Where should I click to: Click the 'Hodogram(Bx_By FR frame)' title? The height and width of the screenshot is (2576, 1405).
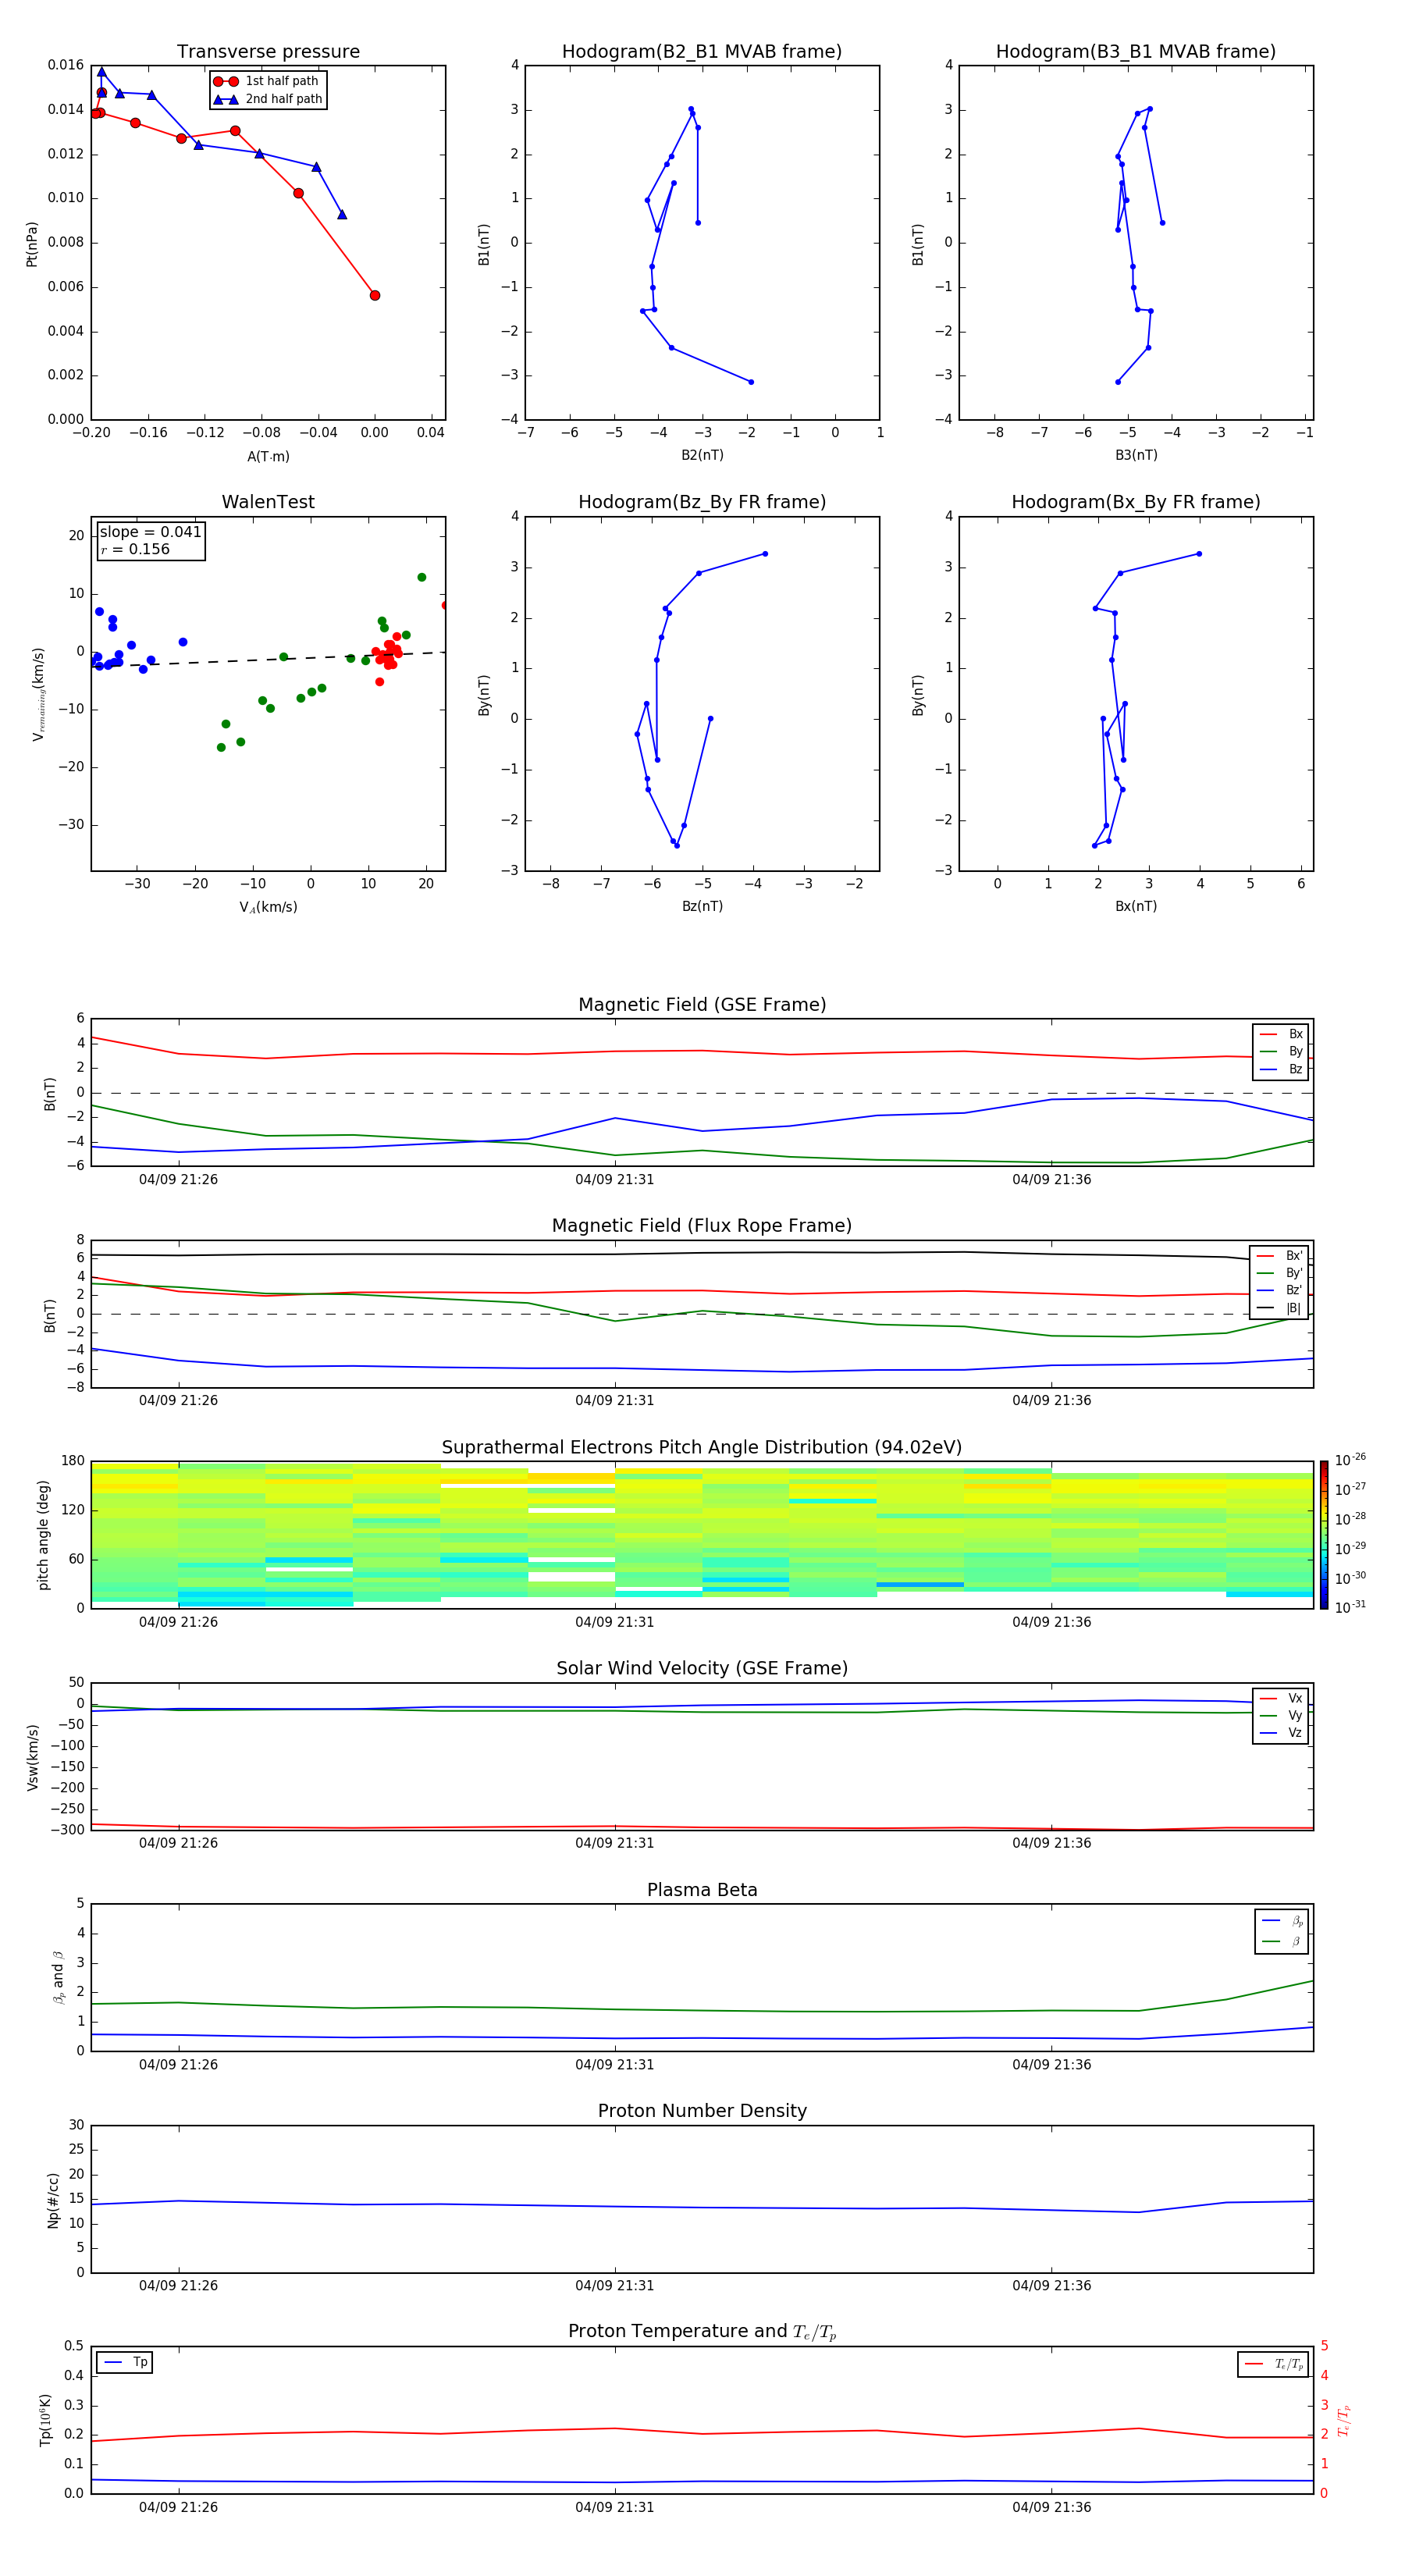[1136, 502]
